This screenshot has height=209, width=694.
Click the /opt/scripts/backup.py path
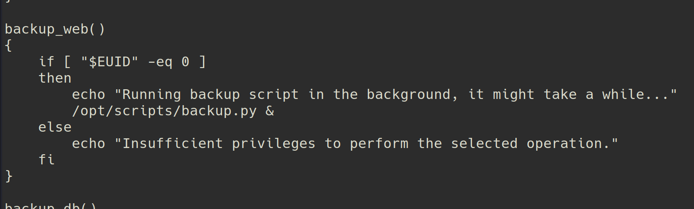coord(164,111)
